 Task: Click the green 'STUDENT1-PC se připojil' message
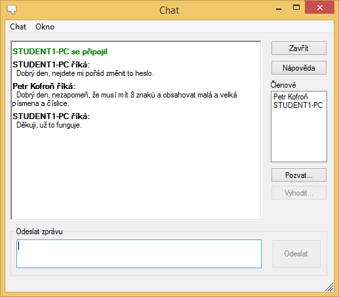click(x=60, y=52)
